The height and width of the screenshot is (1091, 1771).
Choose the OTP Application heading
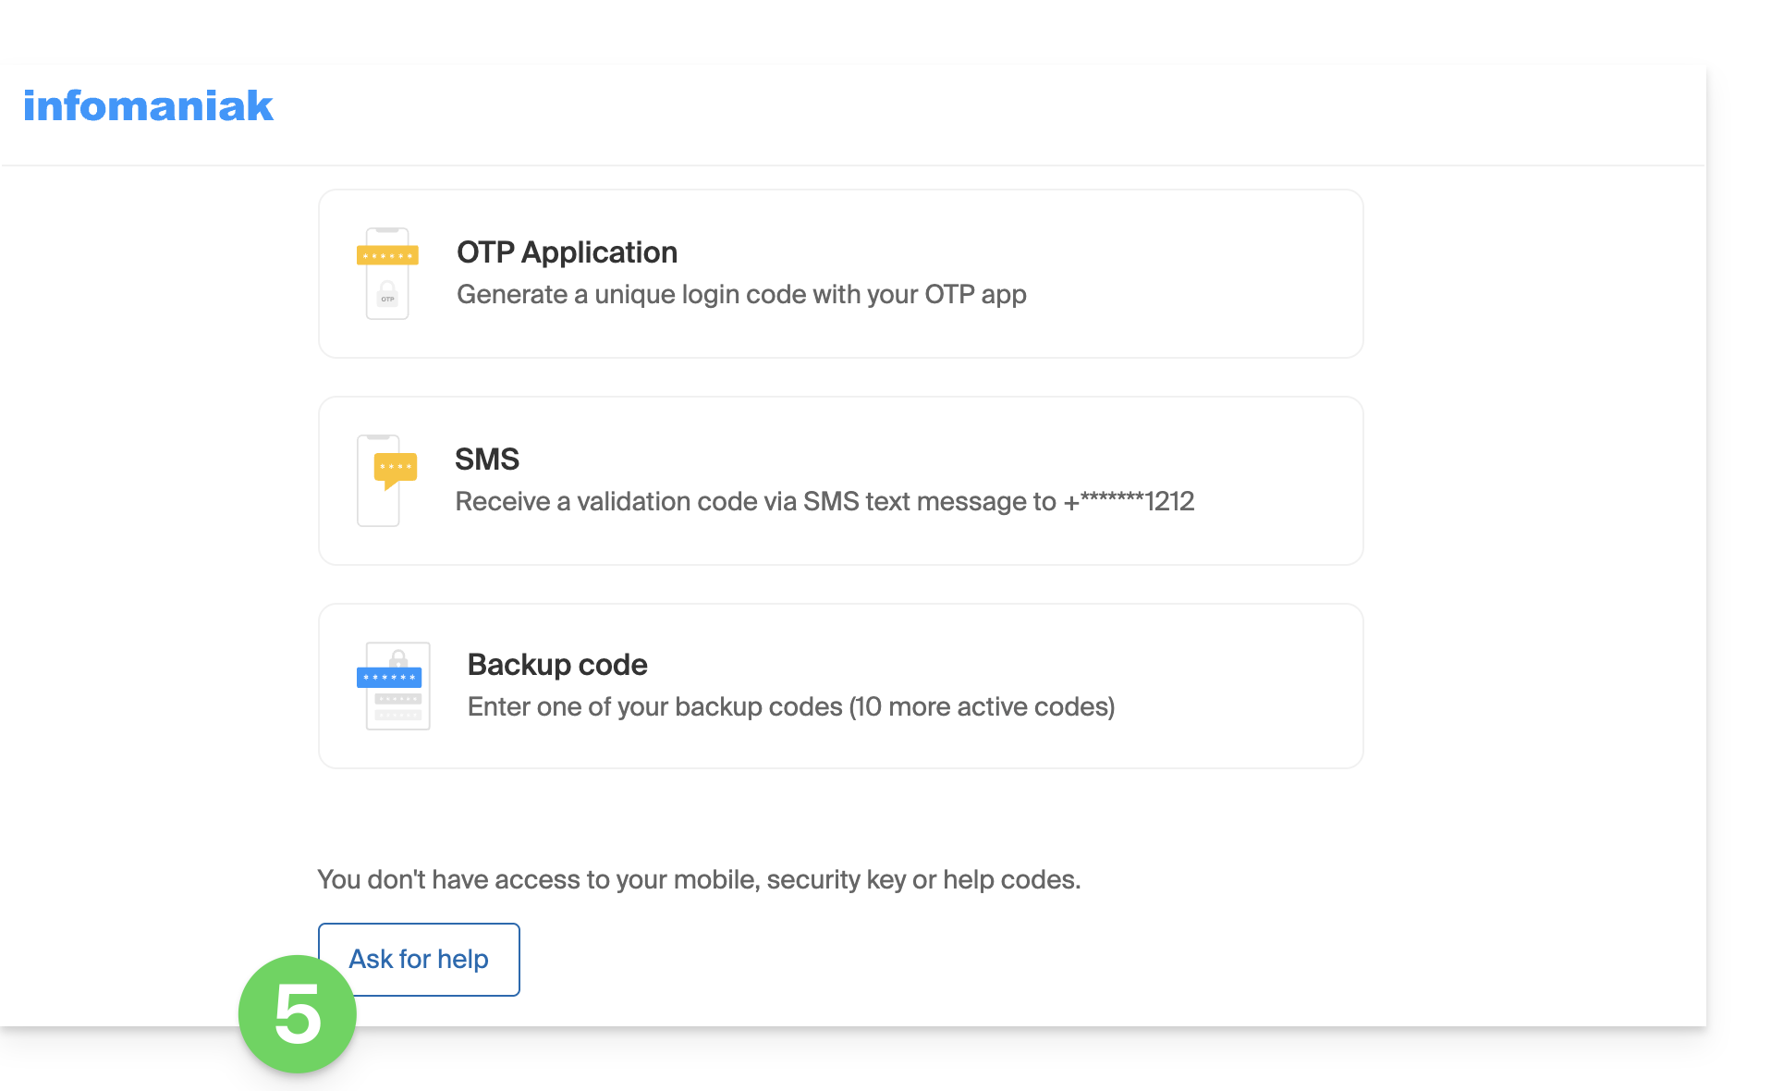tap(567, 252)
